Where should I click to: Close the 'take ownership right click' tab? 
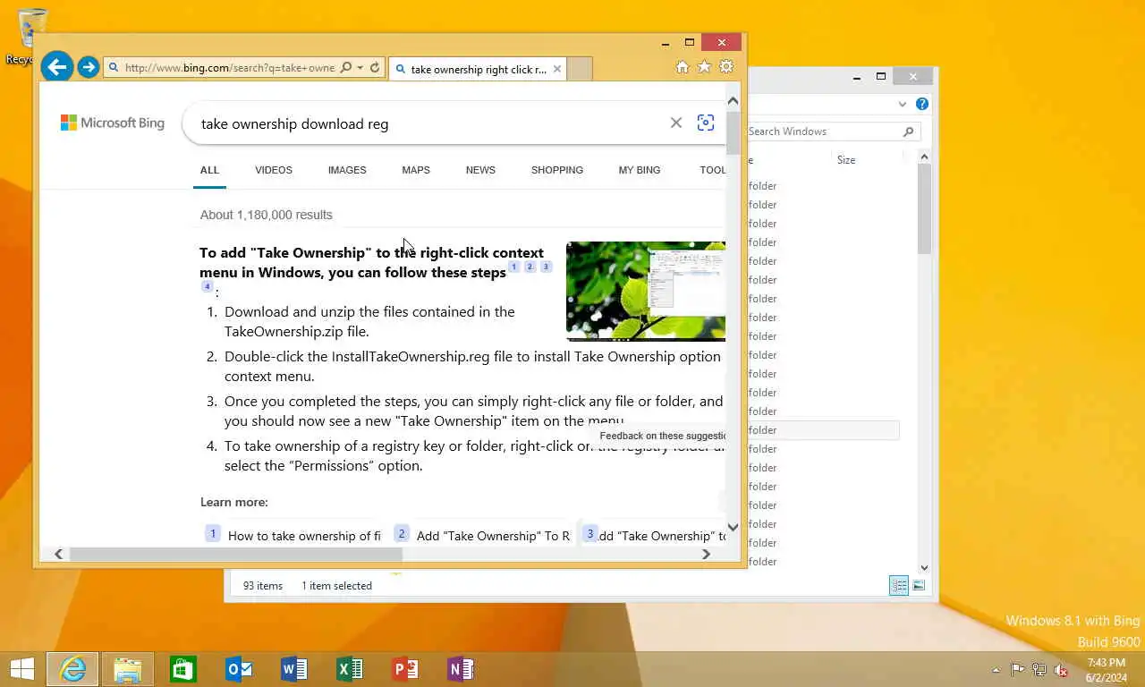click(x=557, y=69)
